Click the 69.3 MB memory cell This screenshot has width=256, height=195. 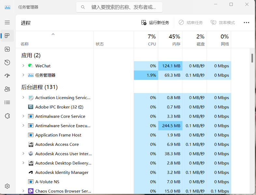[170, 75]
